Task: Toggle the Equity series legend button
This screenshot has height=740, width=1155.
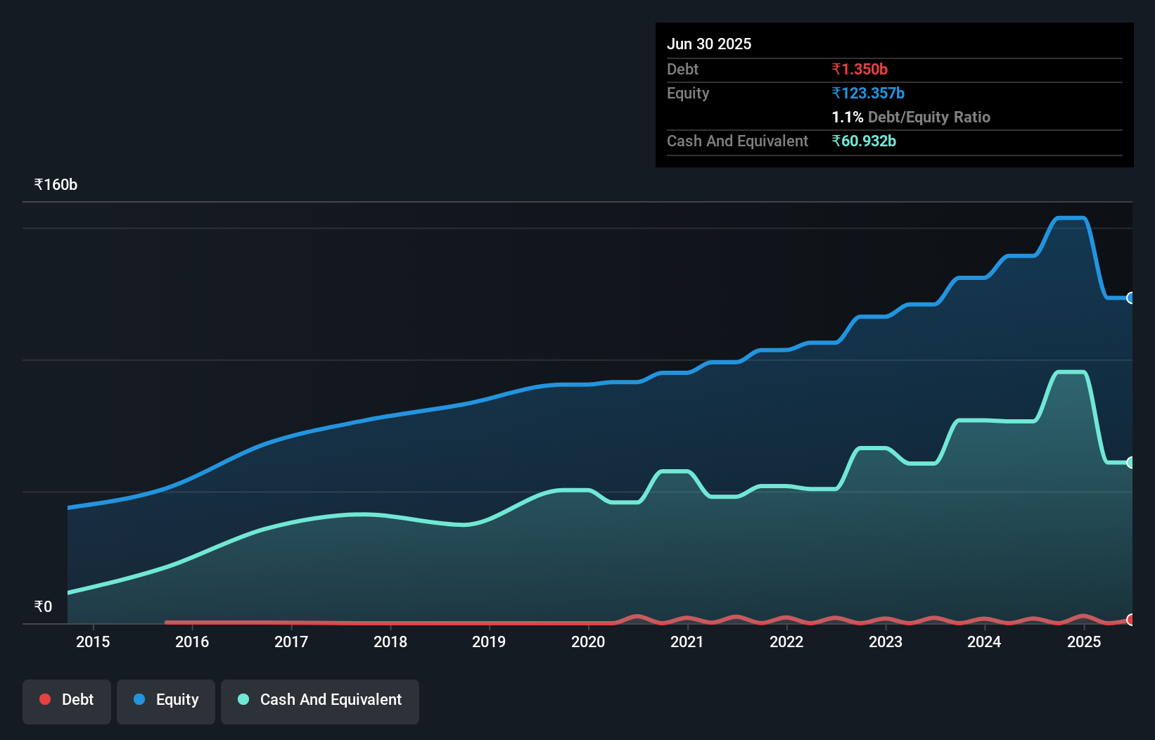Action: (x=166, y=701)
